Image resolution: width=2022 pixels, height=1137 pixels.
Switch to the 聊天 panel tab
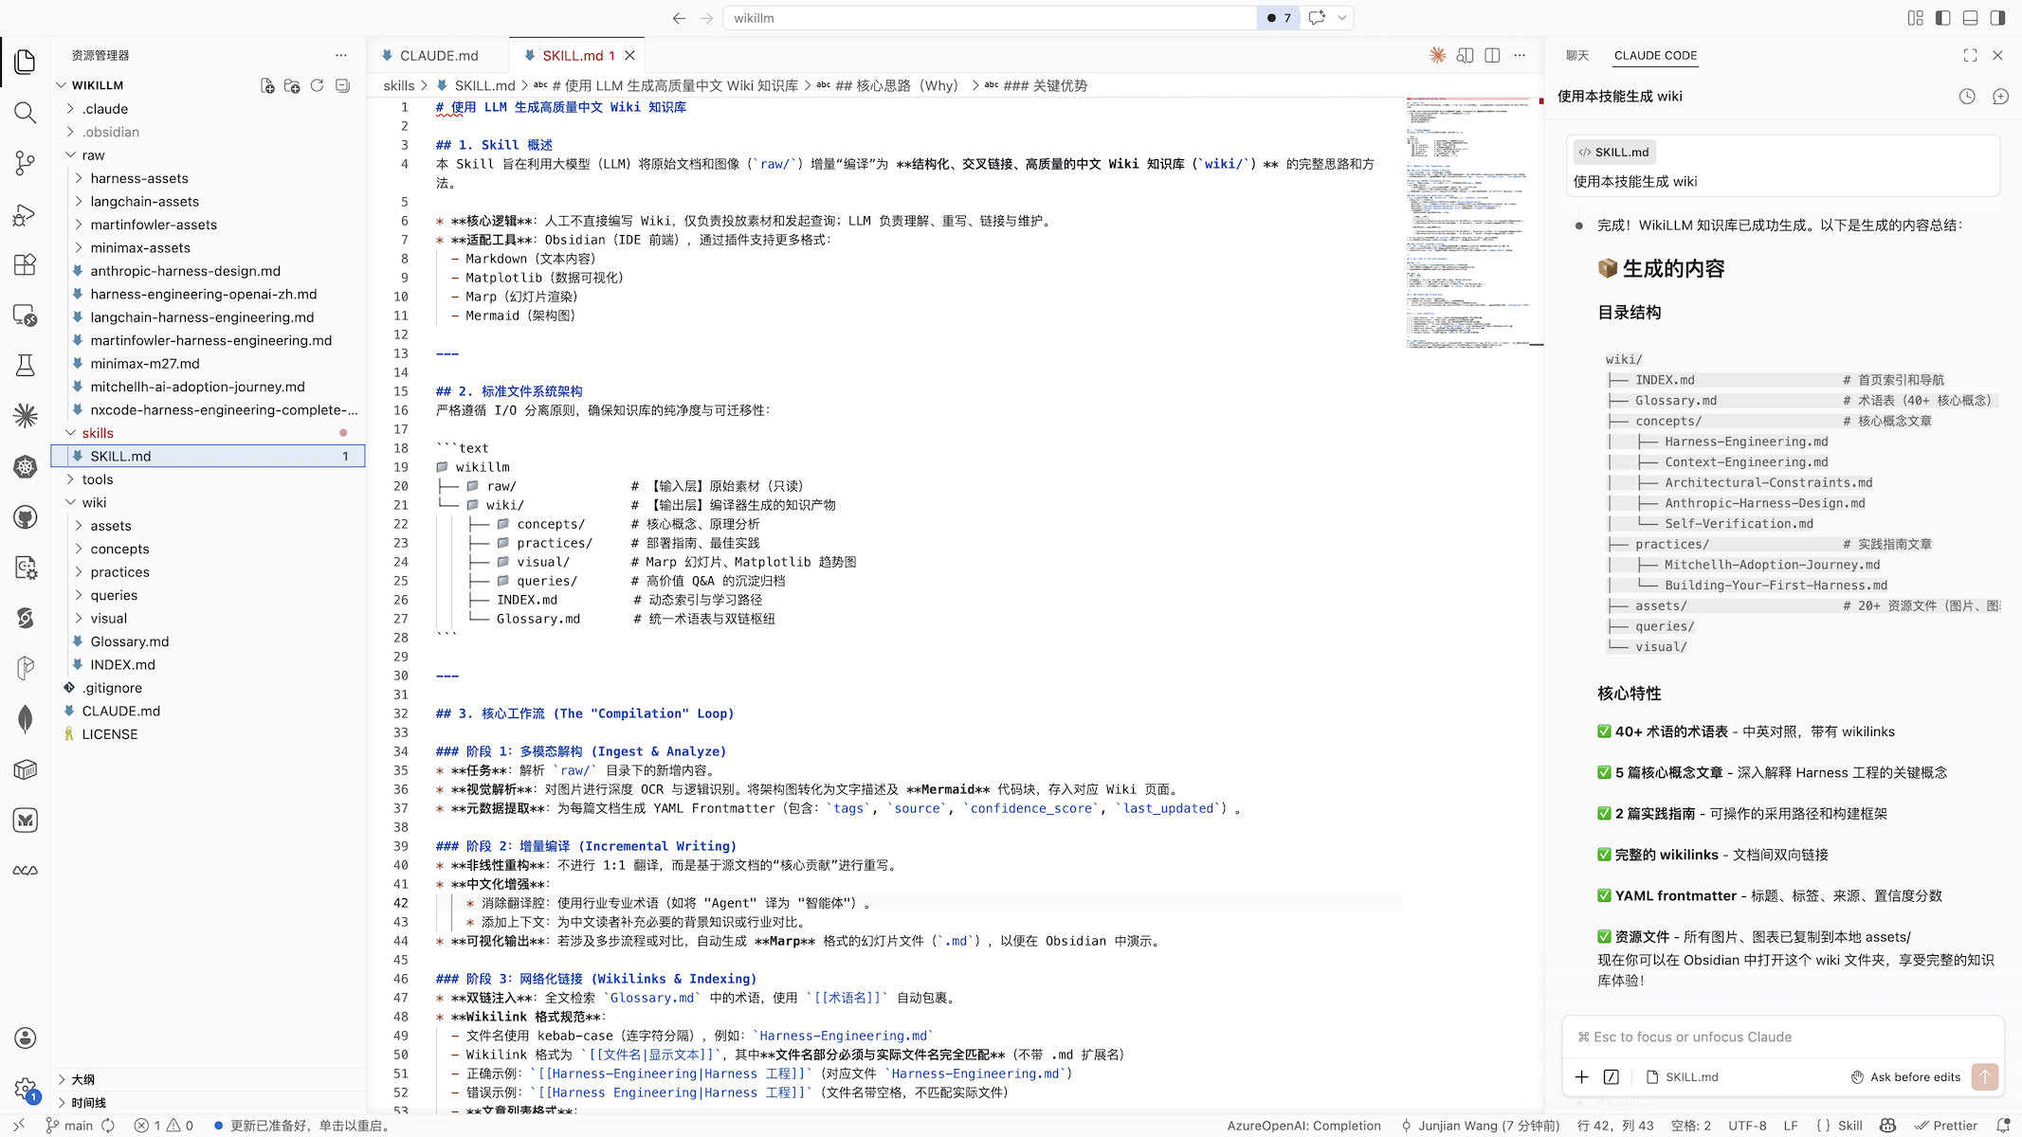click(x=1576, y=56)
